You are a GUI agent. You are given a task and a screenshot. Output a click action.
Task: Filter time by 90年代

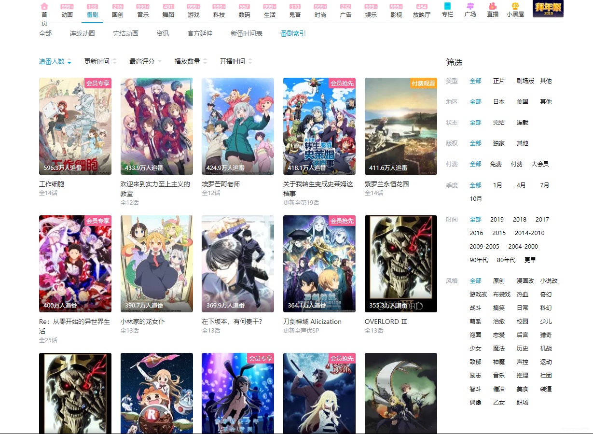[x=479, y=260]
